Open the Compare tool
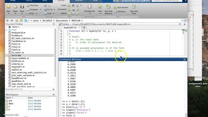 point(32,9)
